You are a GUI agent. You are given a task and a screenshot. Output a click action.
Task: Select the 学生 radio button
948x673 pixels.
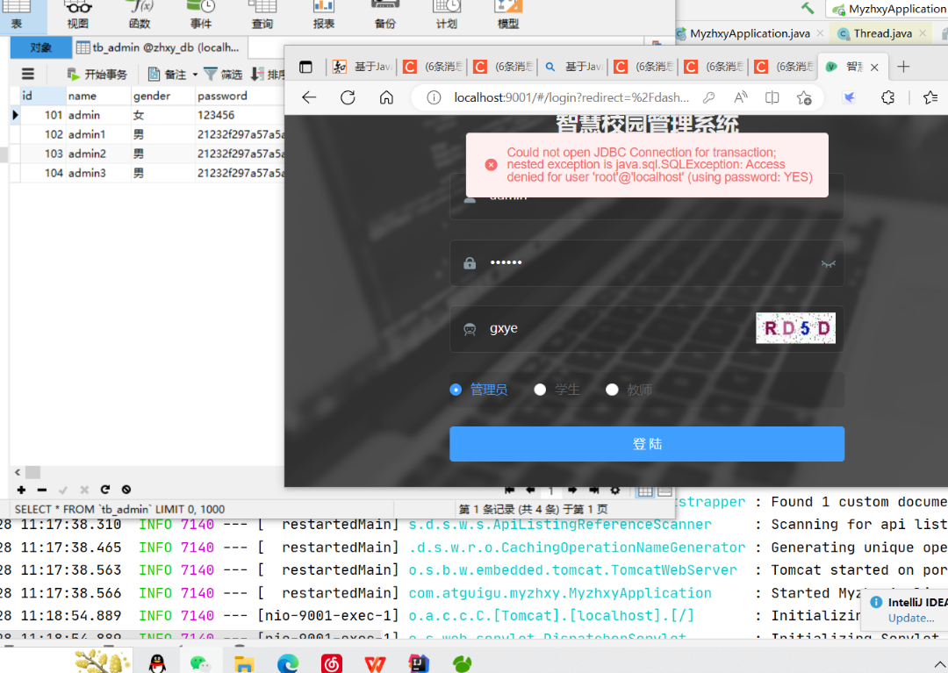click(540, 390)
